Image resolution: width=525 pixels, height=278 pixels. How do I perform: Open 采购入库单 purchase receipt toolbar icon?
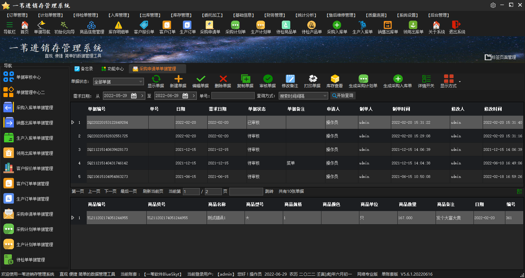(337, 27)
